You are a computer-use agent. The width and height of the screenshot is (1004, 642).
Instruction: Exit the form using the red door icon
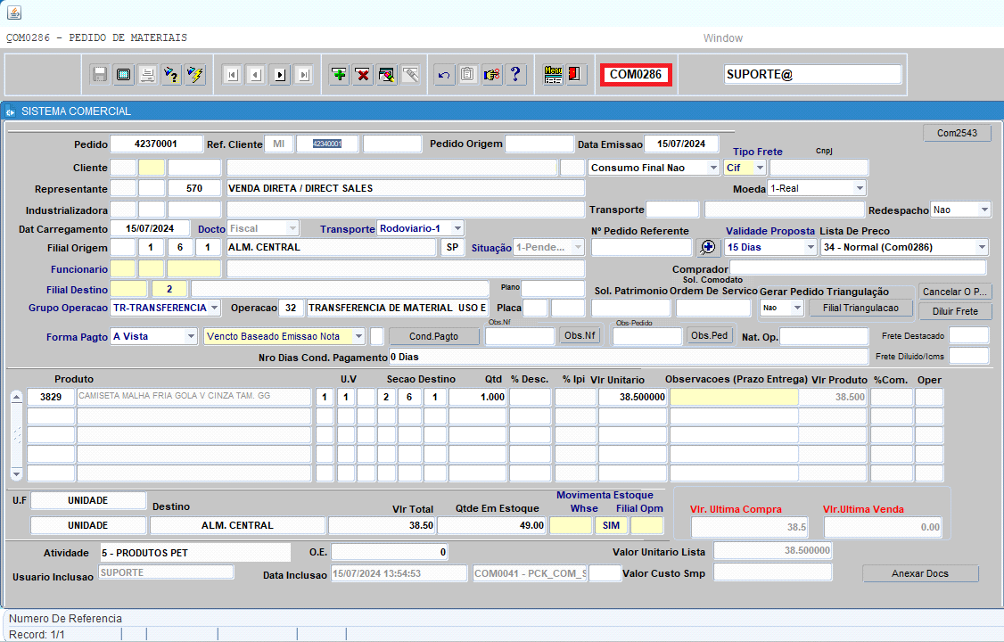[x=575, y=75]
